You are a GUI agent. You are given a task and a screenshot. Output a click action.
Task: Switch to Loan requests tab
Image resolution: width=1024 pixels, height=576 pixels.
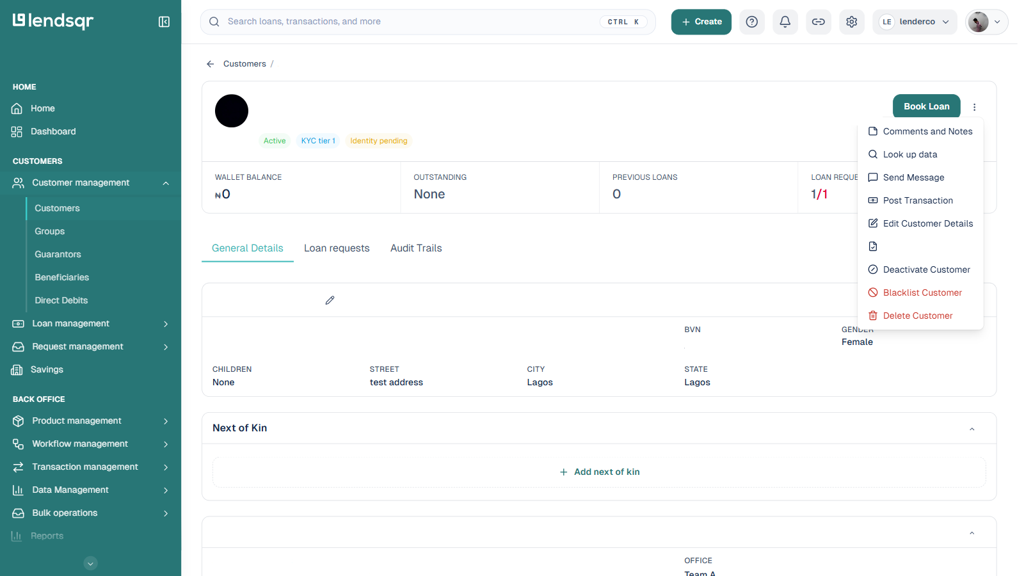point(337,248)
